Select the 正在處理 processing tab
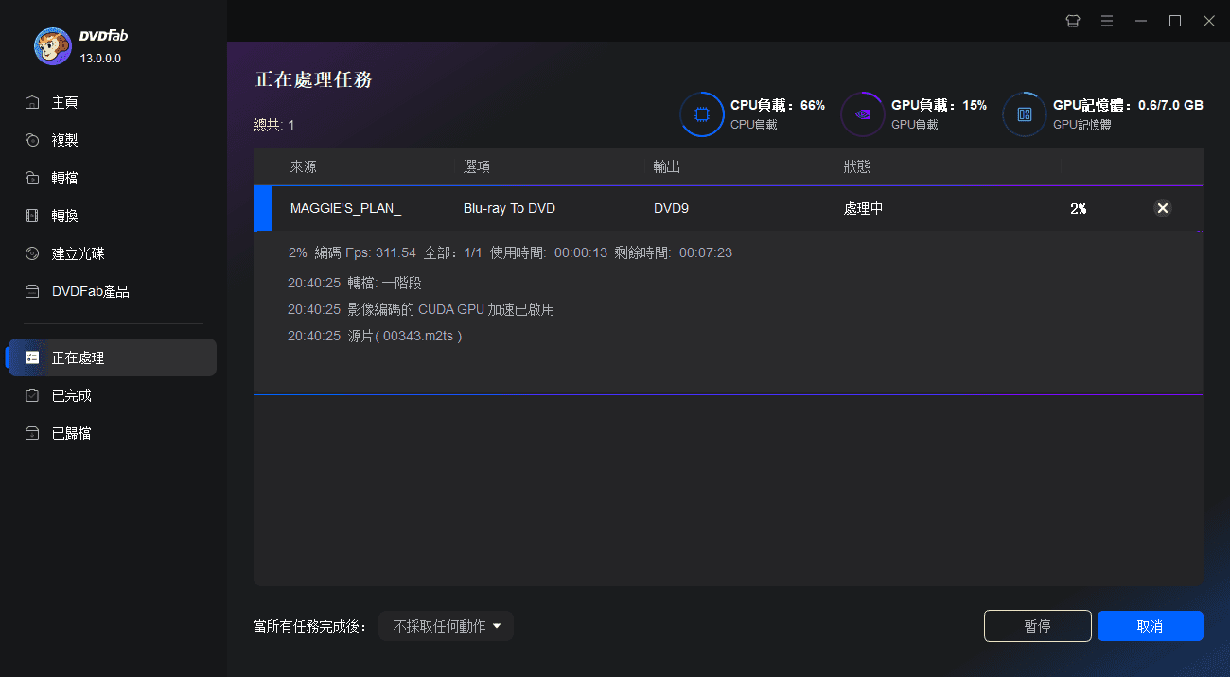Image resolution: width=1230 pixels, height=677 pixels. tap(112, 357)
